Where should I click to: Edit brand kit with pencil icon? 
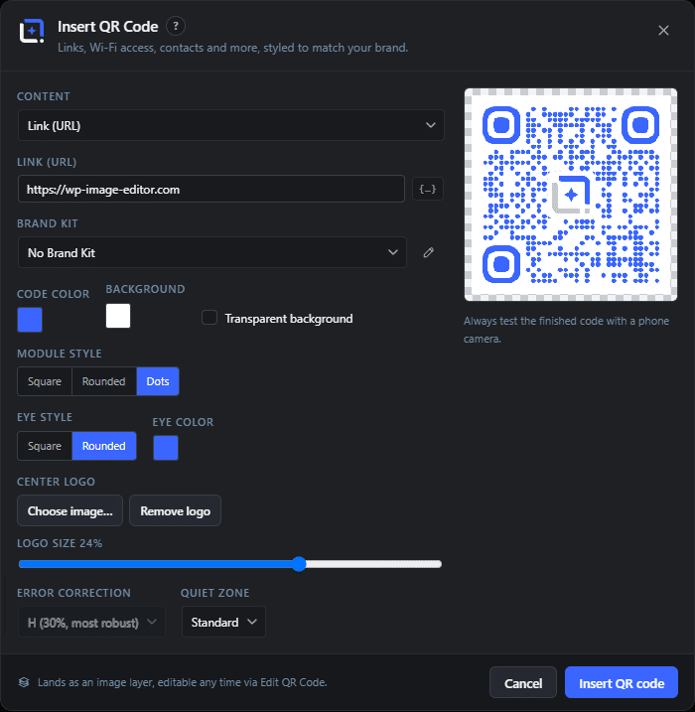[429, 252]
